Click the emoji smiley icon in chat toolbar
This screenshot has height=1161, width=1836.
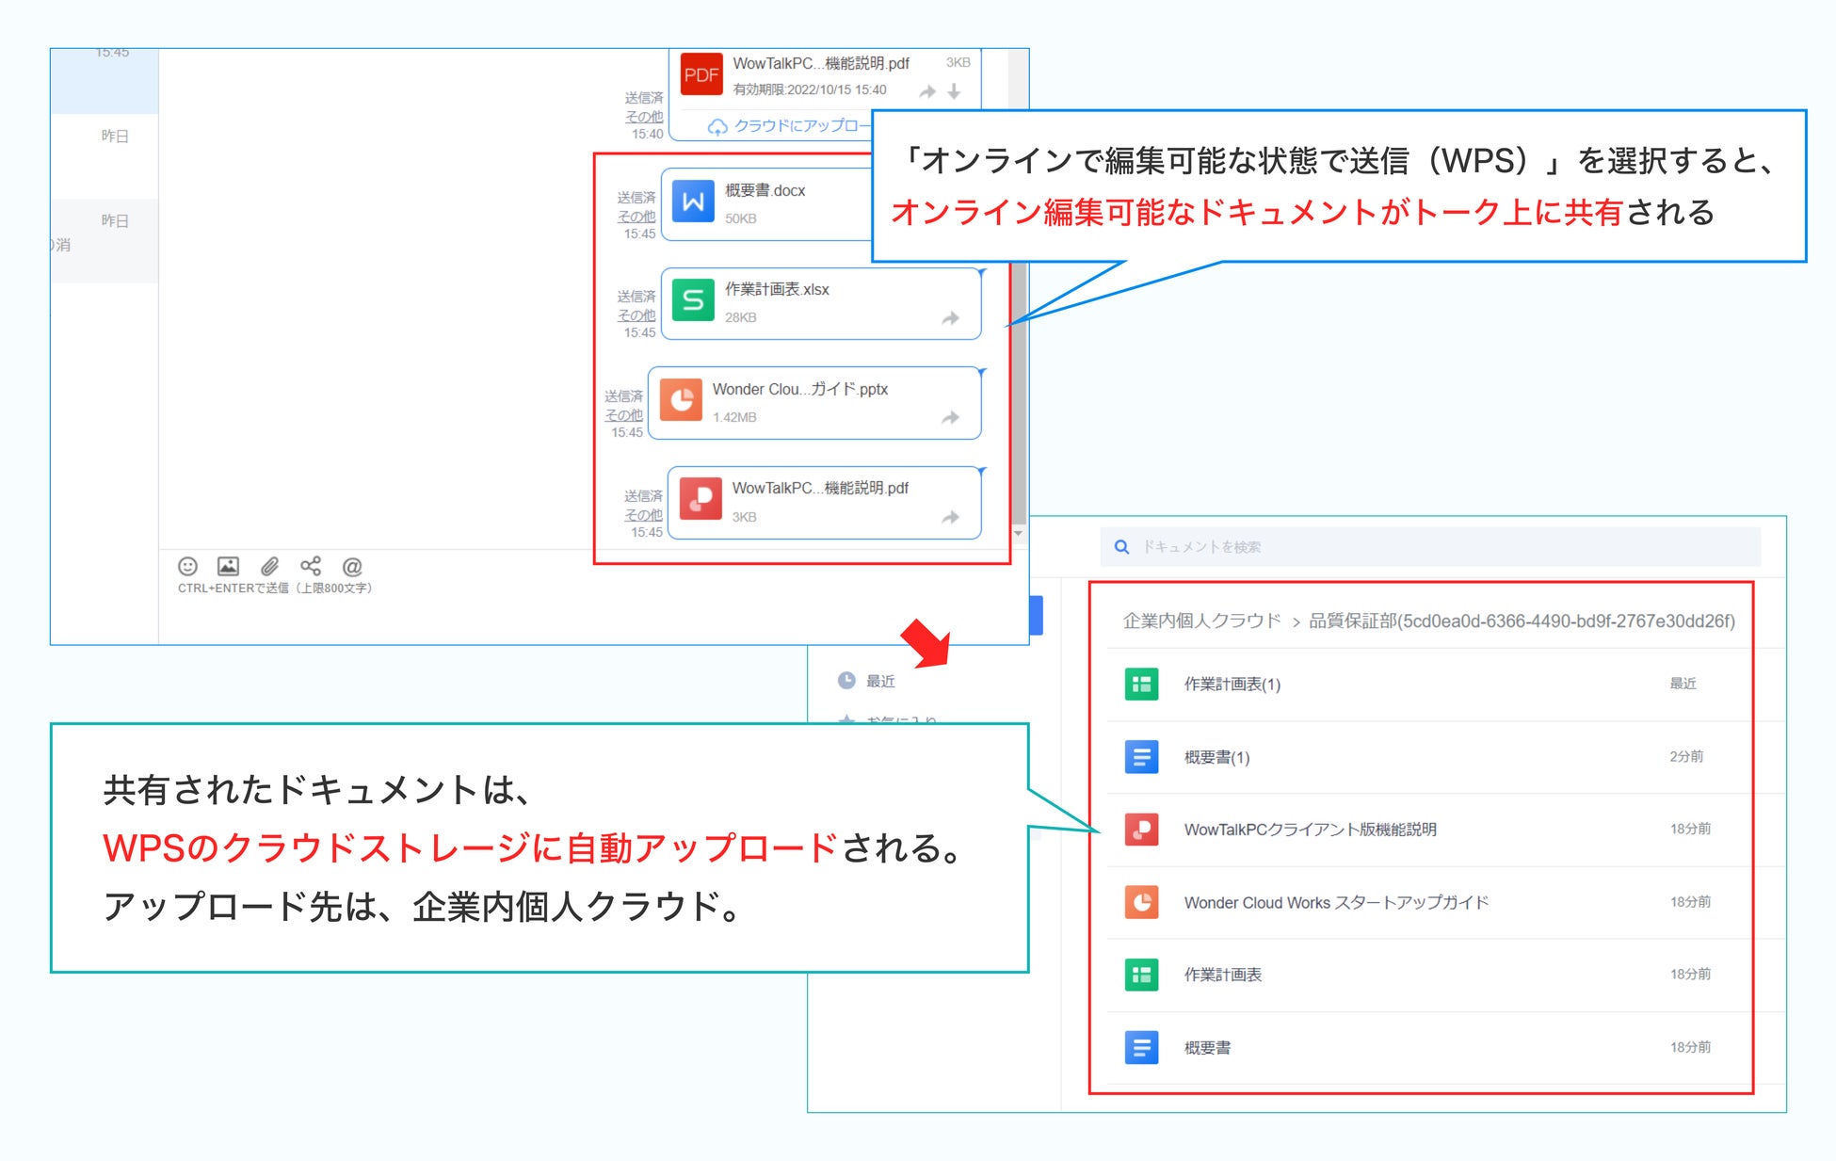pos(187,566)
